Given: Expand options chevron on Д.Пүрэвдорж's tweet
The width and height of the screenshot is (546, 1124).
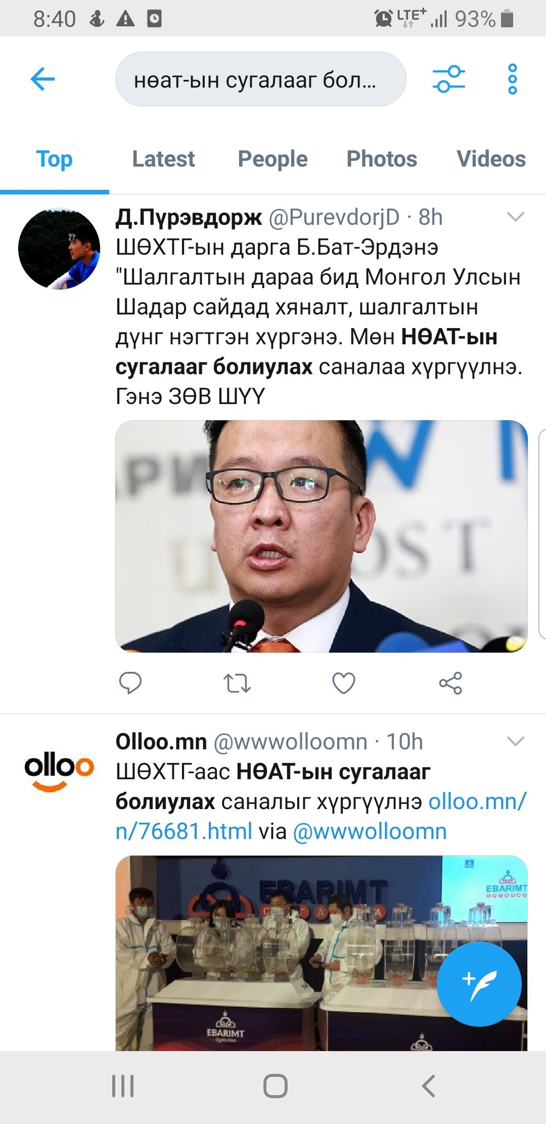Looking at the screenshot, I should click(x=516, y=217).
